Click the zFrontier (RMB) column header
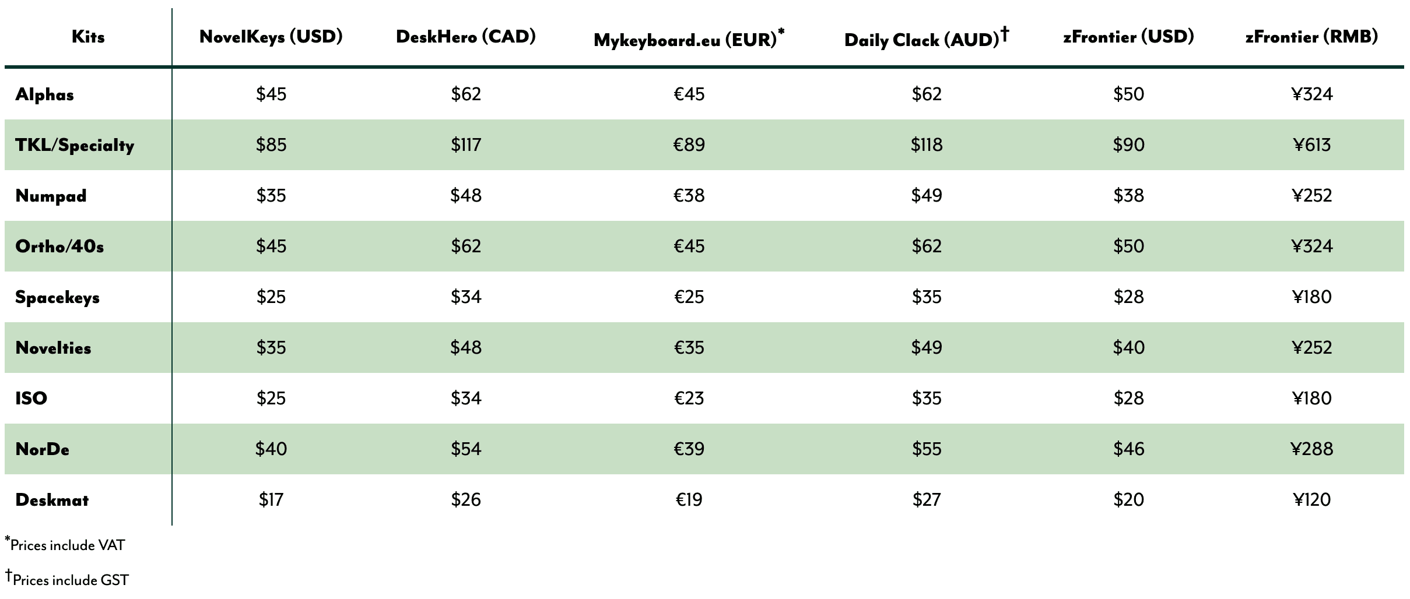The height and width of the screenshot is (599, 1410). point(1311,37)
